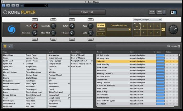Uncheck the Synth Pad type

coord(14,64)
